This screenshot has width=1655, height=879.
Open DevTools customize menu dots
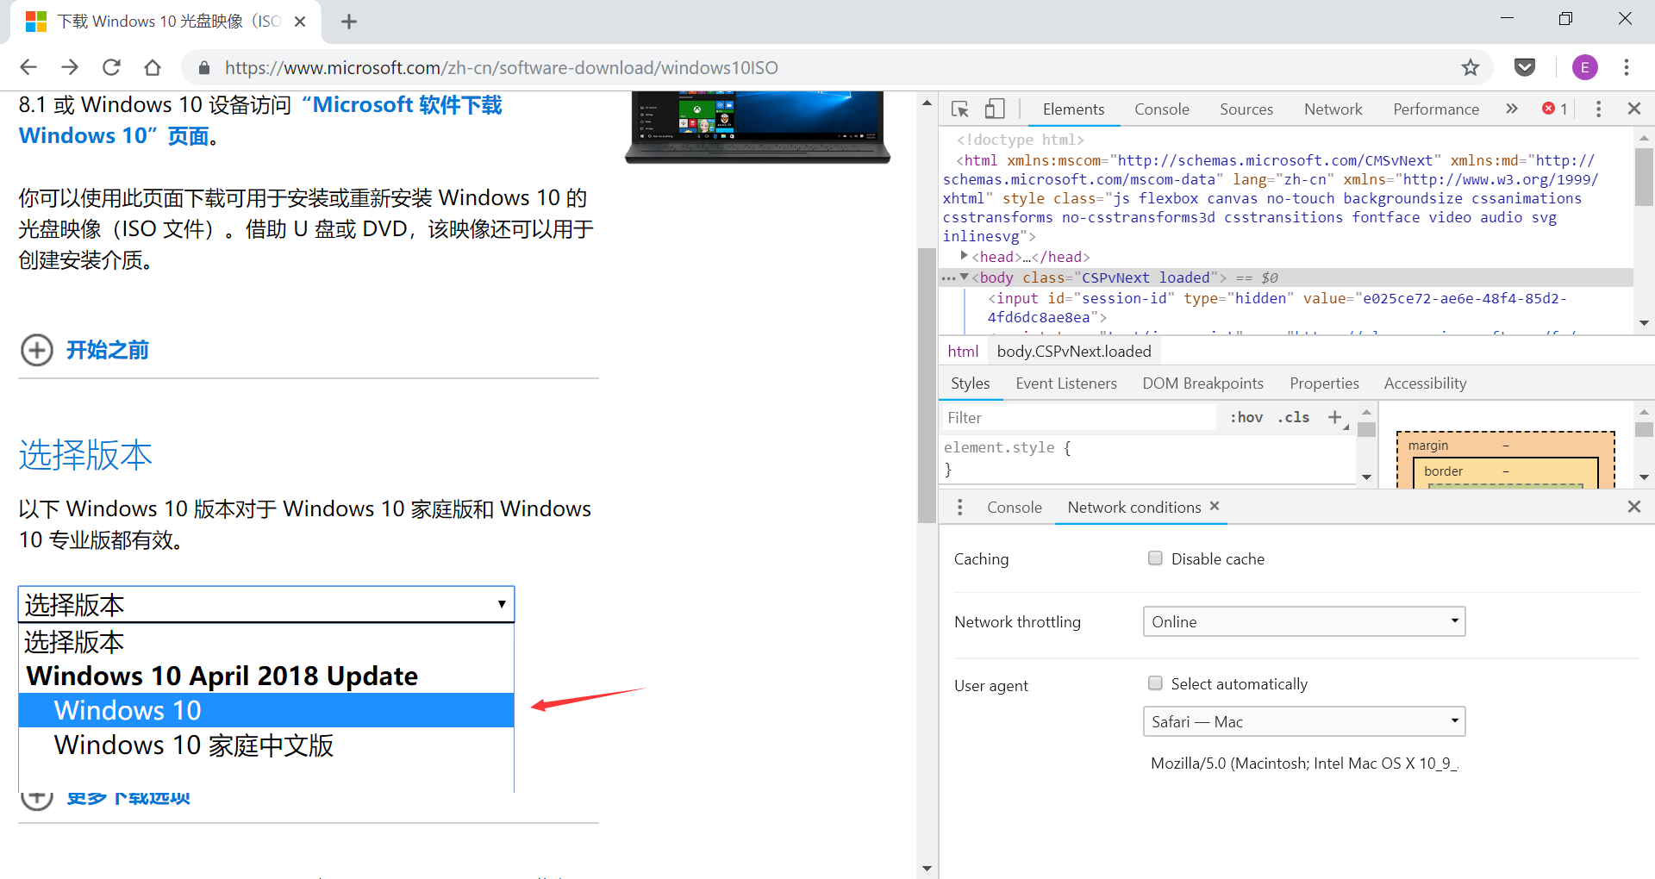coord(1598,109)
